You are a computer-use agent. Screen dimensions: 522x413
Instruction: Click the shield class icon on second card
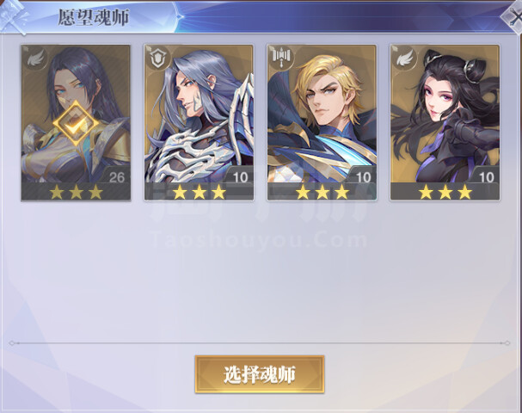(x=157, y=59)
